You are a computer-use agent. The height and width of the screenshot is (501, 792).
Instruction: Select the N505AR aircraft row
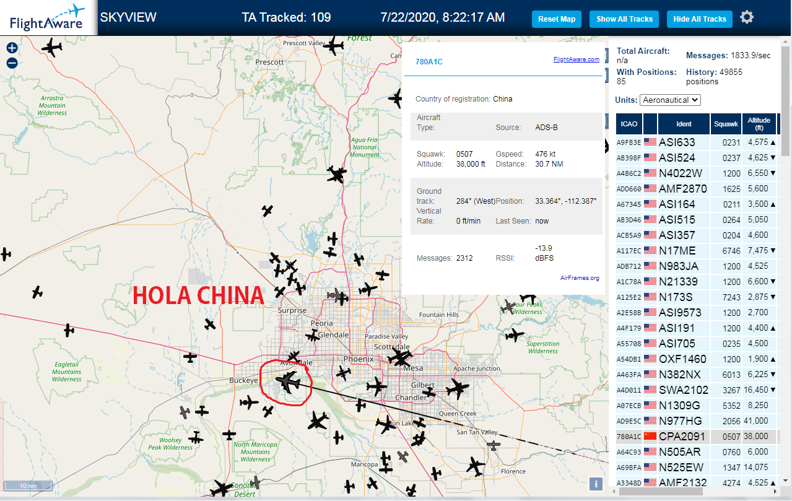point(697,452)
